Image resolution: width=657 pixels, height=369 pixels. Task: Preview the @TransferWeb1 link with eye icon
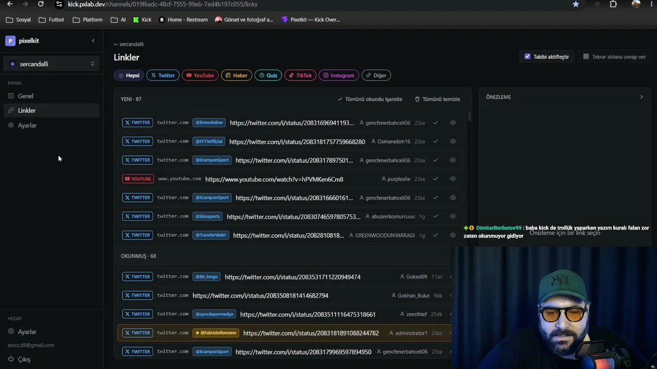point(453,235)
